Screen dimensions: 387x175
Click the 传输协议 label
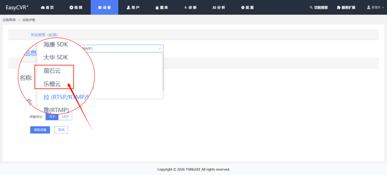pyautogui.click(x=36, y=117)
